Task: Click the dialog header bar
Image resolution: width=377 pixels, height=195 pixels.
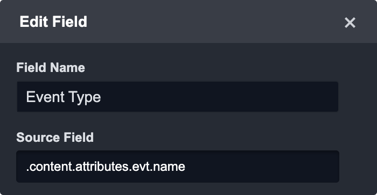Action: coord(188,21)
